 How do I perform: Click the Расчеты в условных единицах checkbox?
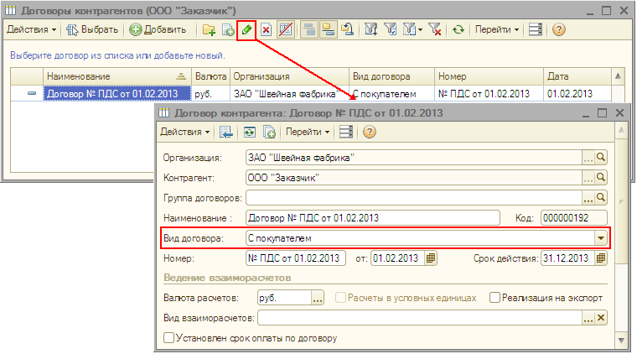(x=340, y=298)
